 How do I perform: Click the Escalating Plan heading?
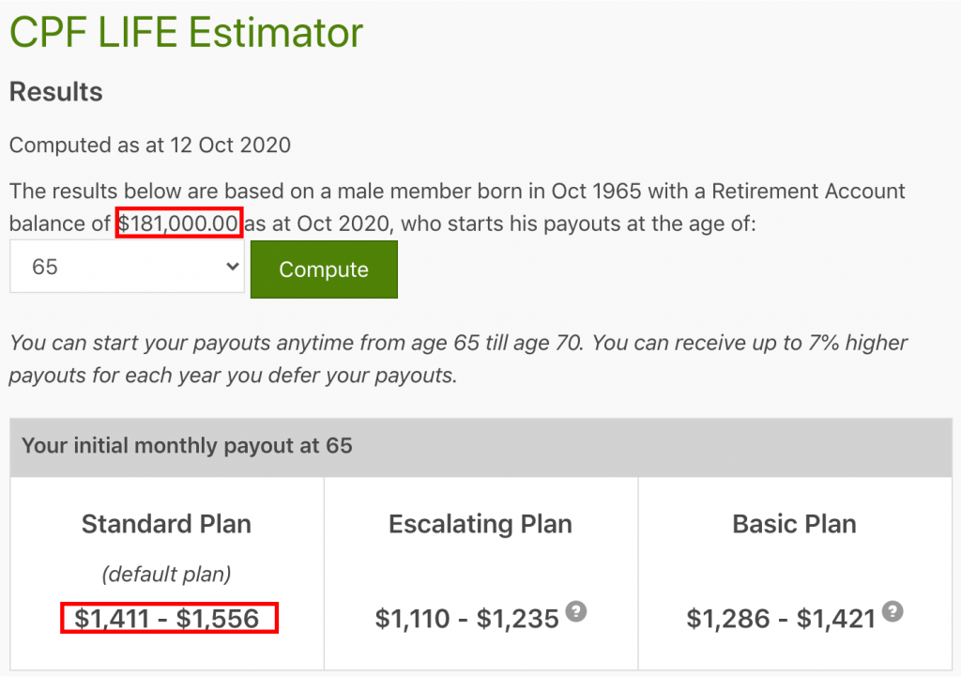480,524
